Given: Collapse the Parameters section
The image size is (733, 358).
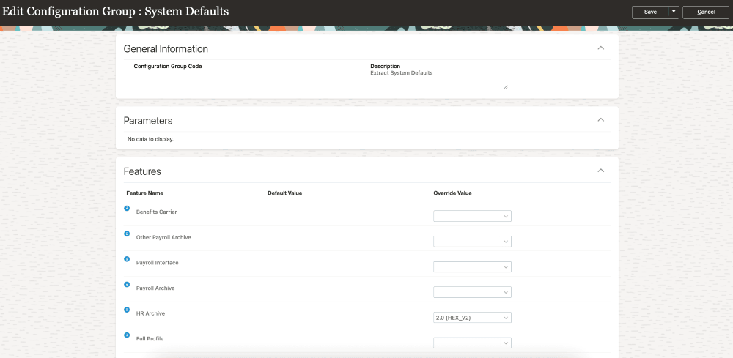Looking at the screenshot, I should point(601,120).
